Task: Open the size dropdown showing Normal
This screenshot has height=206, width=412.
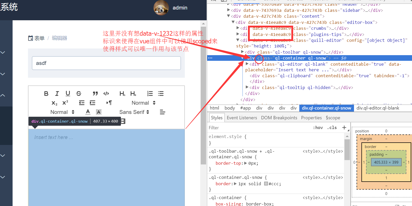Action: pyautogui.click(x=143, y=103)
